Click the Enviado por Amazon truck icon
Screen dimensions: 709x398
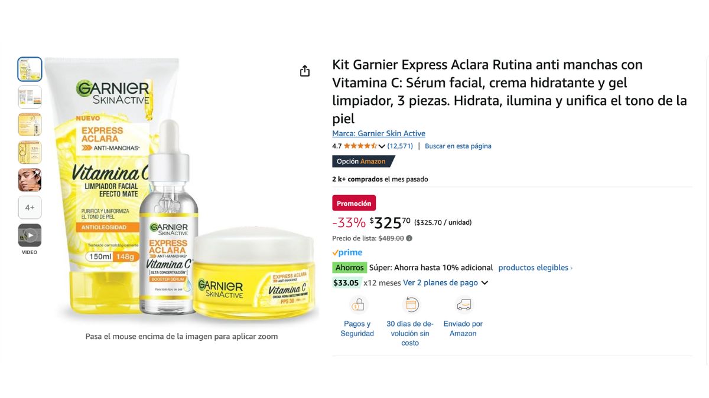tap(464, 305)
